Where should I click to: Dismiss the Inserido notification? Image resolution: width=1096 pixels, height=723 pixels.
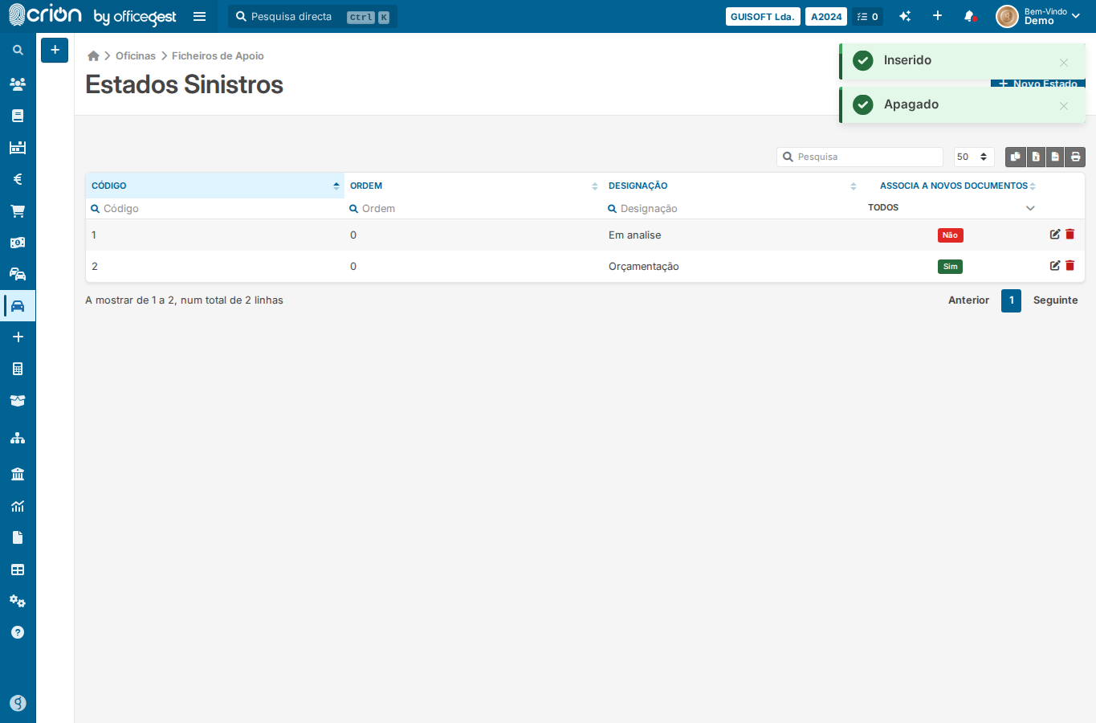coord(1063,63)
